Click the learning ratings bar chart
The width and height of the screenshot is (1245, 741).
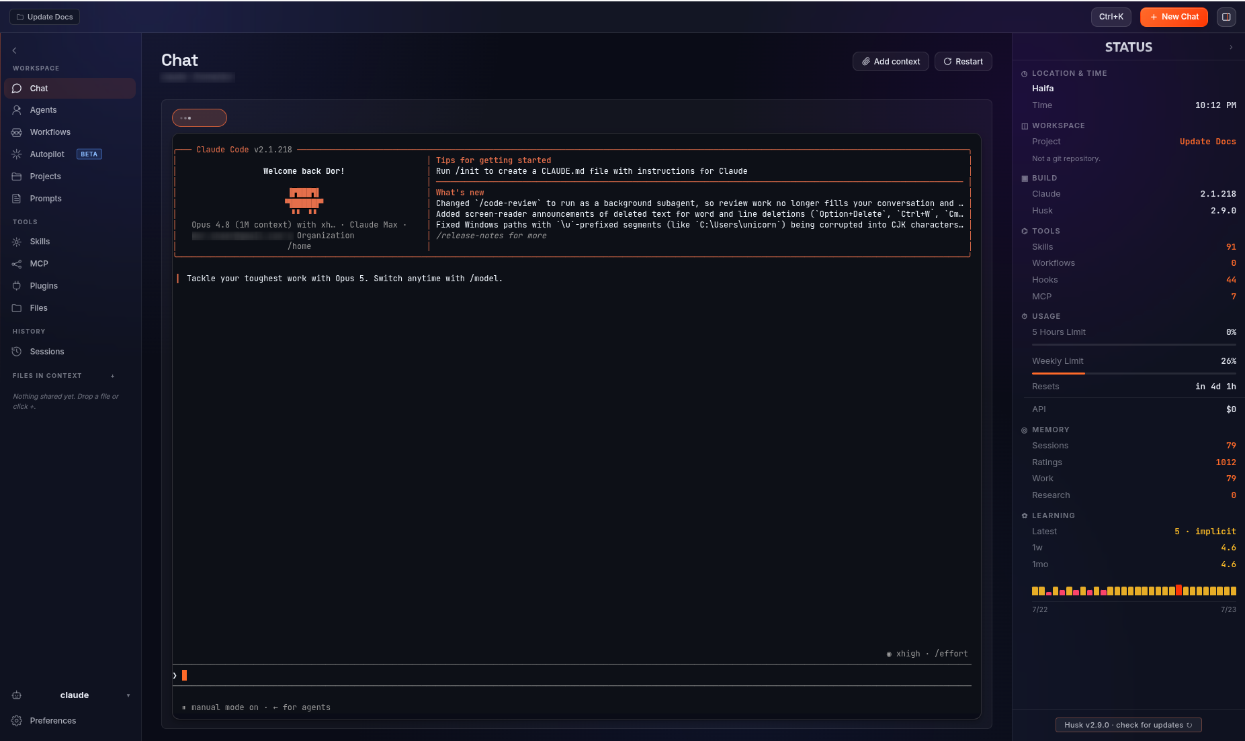pyautogui.click(x=1134, y=591)
